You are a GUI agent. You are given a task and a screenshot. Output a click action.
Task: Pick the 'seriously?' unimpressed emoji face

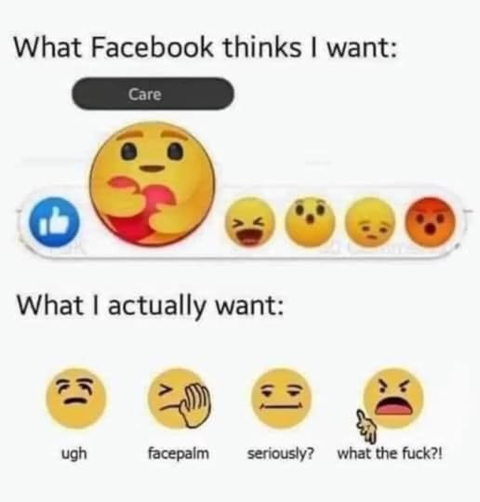(281, 398)
